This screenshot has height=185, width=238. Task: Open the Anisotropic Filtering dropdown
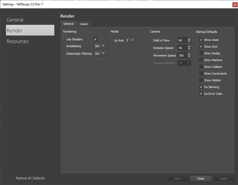pyautogui.click(x=100, y=54)
